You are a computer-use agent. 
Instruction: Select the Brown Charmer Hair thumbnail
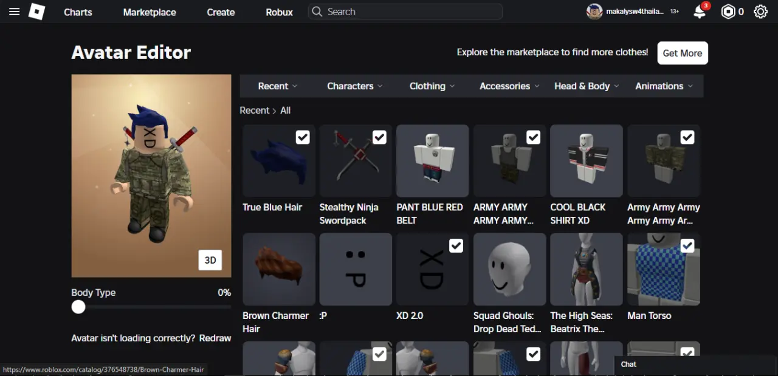[278, 269]
